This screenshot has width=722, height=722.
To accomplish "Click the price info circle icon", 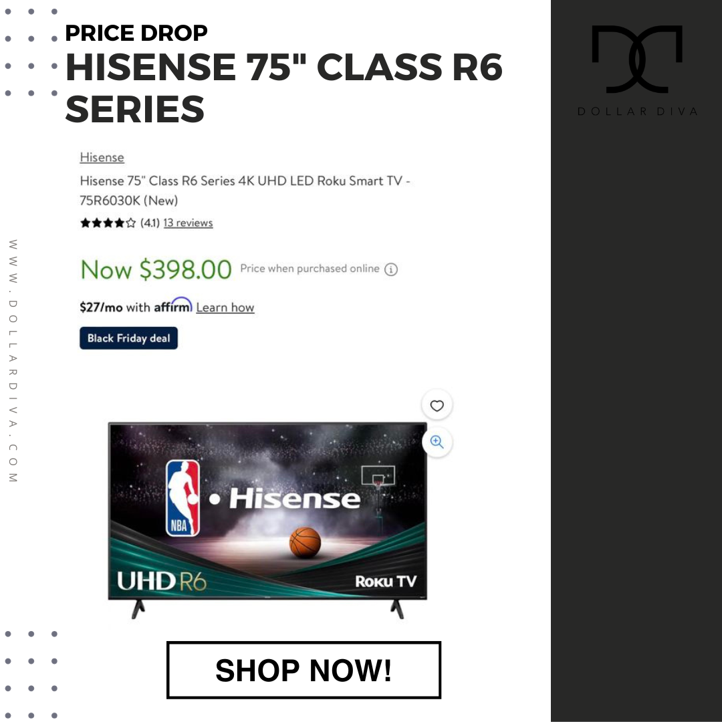I will pyautogui.click(x=391, y=269).
